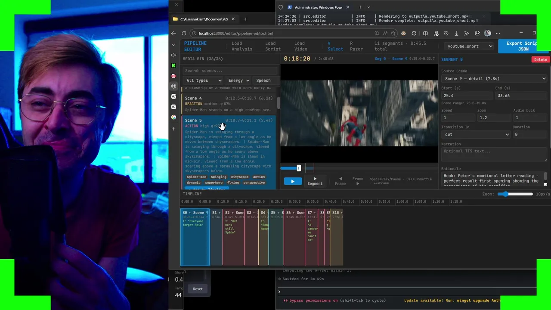Click the Reset button
This screenshot has height=310, width=551.
[x=198, y=289]
